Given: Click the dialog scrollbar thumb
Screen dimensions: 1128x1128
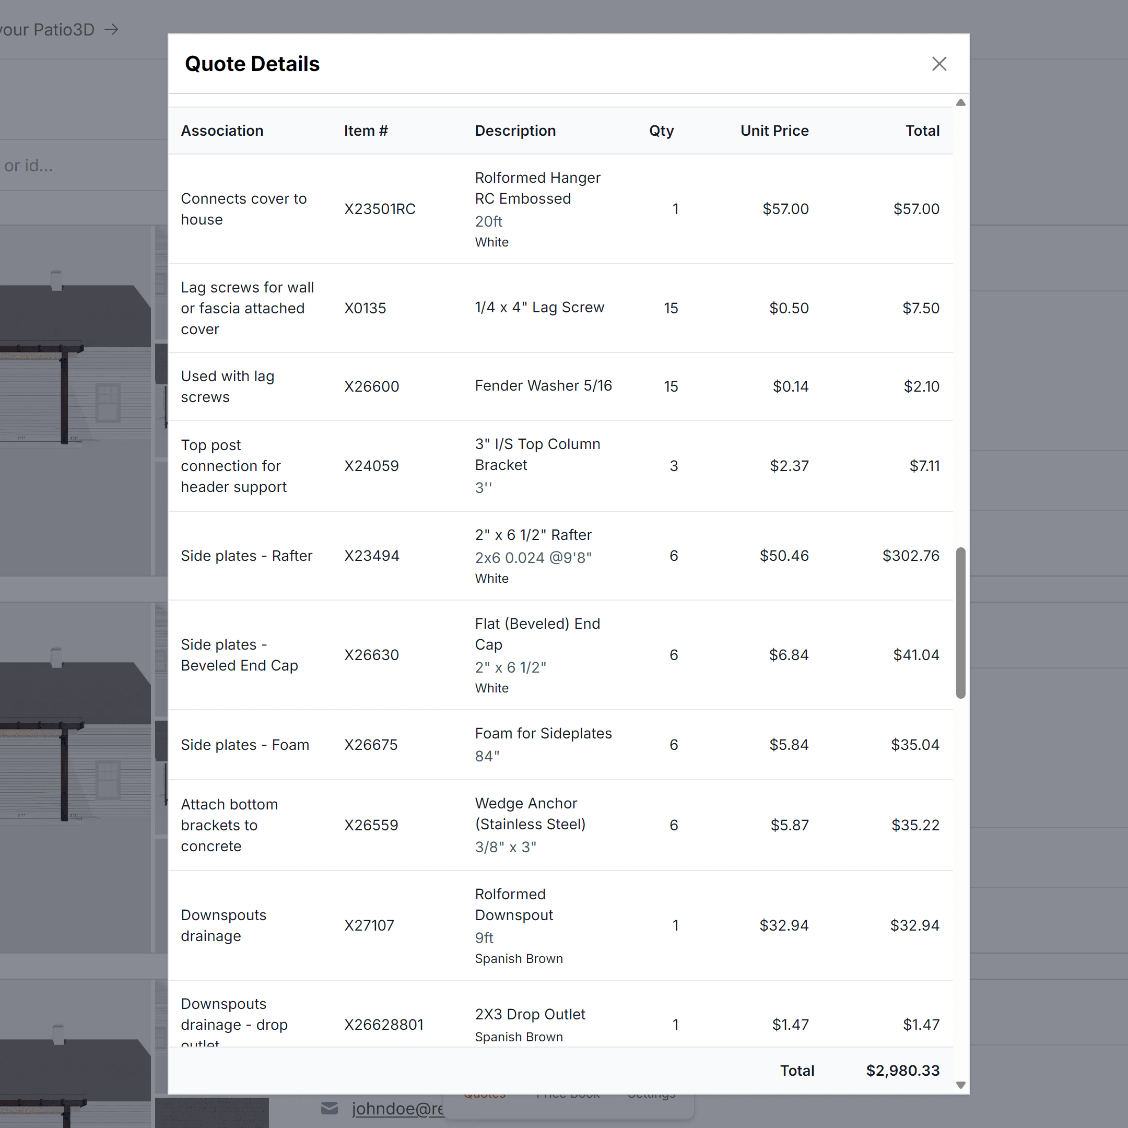Looking at the screenshot, I should (x=960, y=622).
